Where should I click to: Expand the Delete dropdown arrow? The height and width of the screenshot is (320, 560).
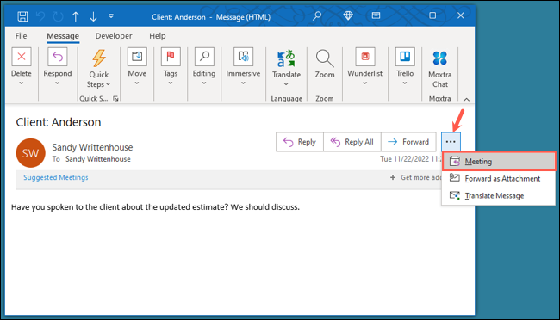point(22,83)
